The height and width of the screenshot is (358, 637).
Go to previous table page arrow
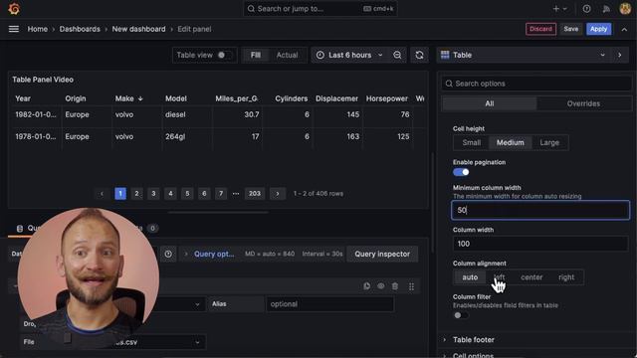click(x=102, y=194)
